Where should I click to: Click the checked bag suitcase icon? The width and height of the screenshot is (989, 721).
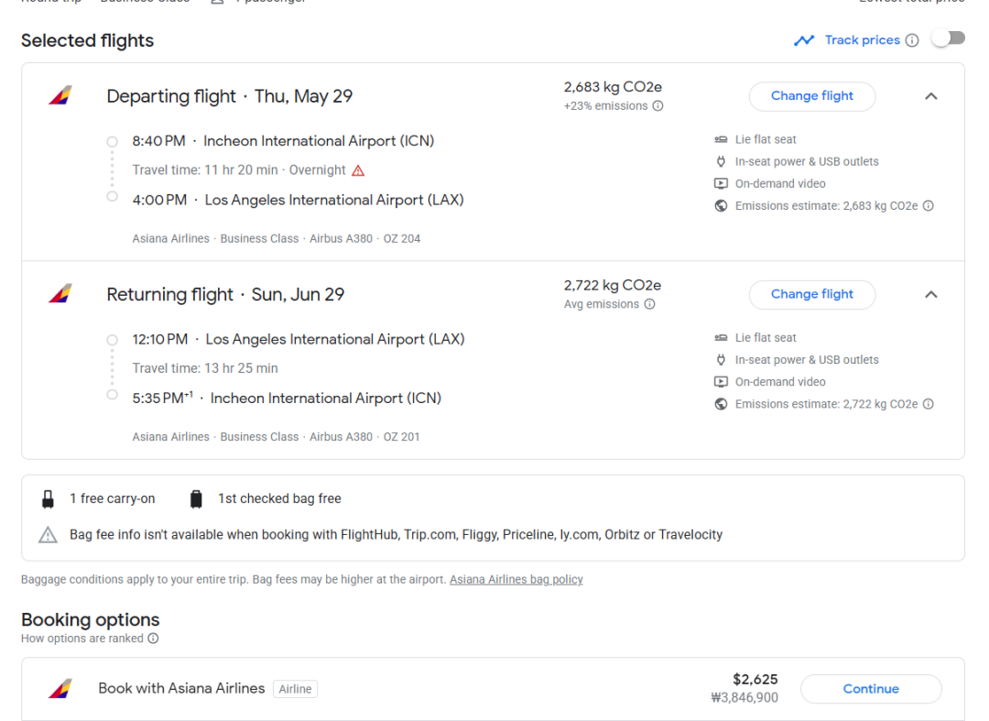click(196, 499)
